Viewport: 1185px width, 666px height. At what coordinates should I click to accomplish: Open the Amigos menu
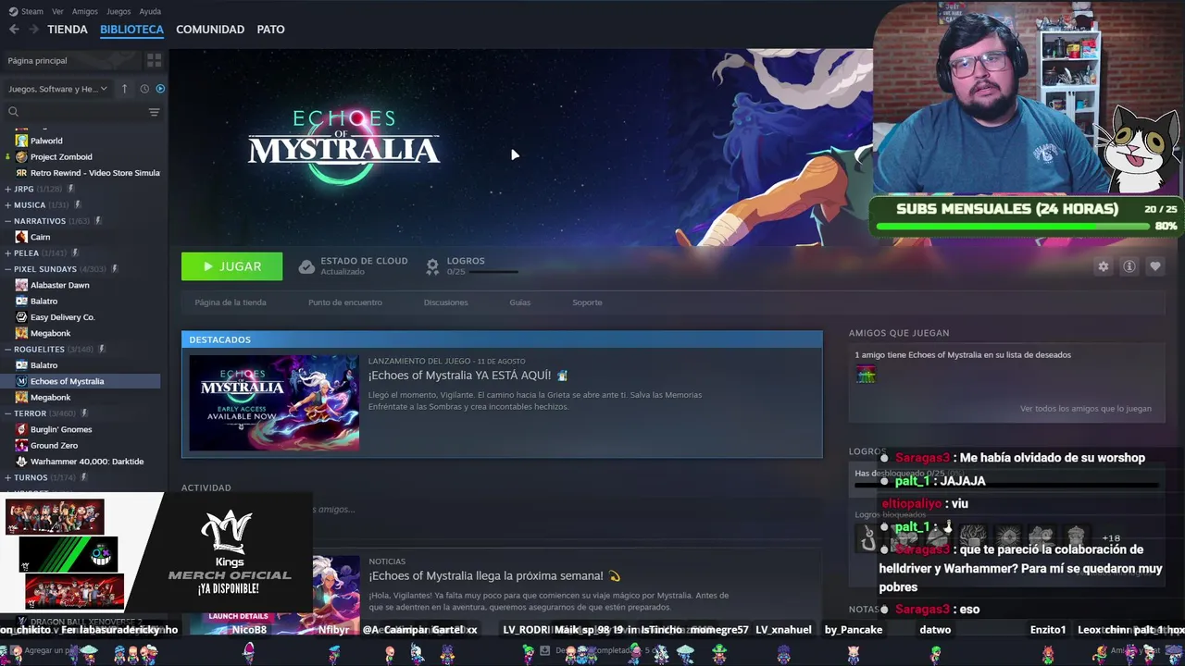click(x=84, y=11)
